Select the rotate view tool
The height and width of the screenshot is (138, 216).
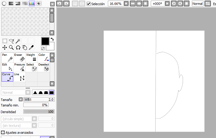point(18,47)
